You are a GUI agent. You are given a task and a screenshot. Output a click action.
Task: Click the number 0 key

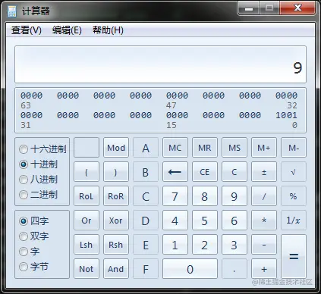click(x=190, y=269)
